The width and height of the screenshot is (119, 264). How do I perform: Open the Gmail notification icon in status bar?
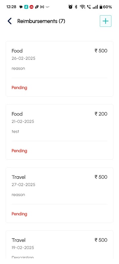42,7
